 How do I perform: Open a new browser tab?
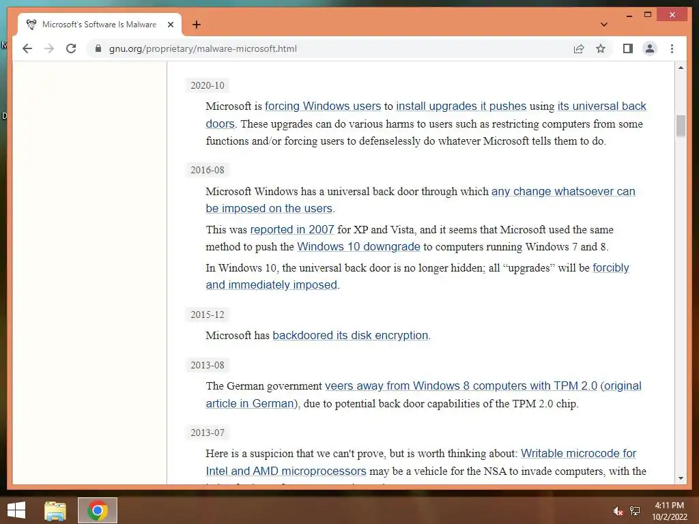pyautogui.click(x=197, y=25)
